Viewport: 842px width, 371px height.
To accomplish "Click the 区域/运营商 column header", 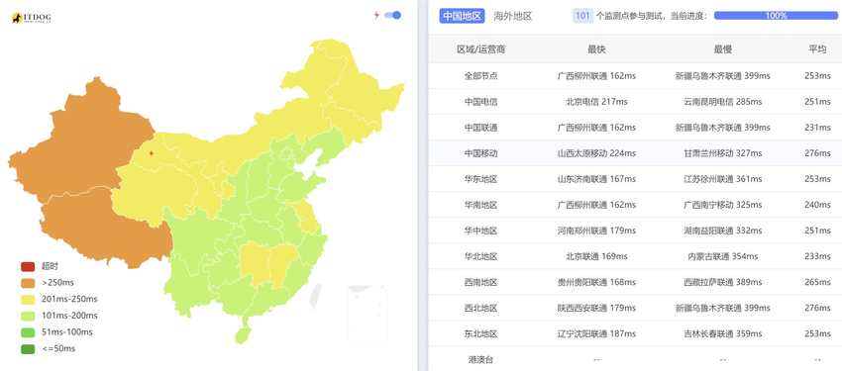I will [x=481, y=49].
